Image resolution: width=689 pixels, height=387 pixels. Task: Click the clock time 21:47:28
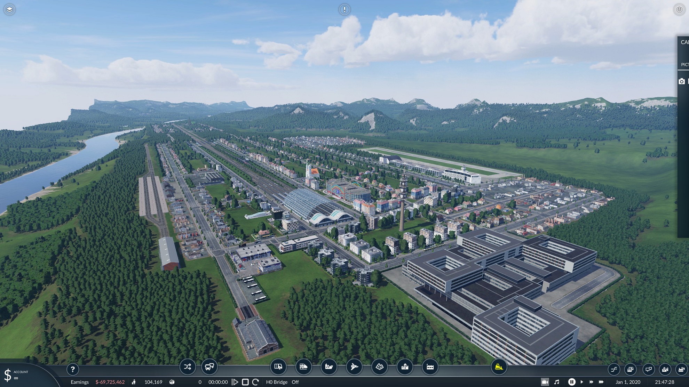665,382
